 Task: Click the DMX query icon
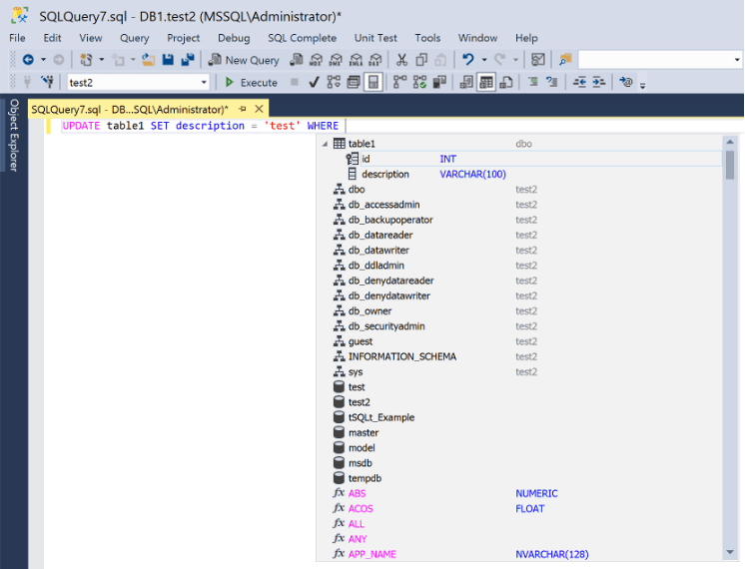point(336,59)
